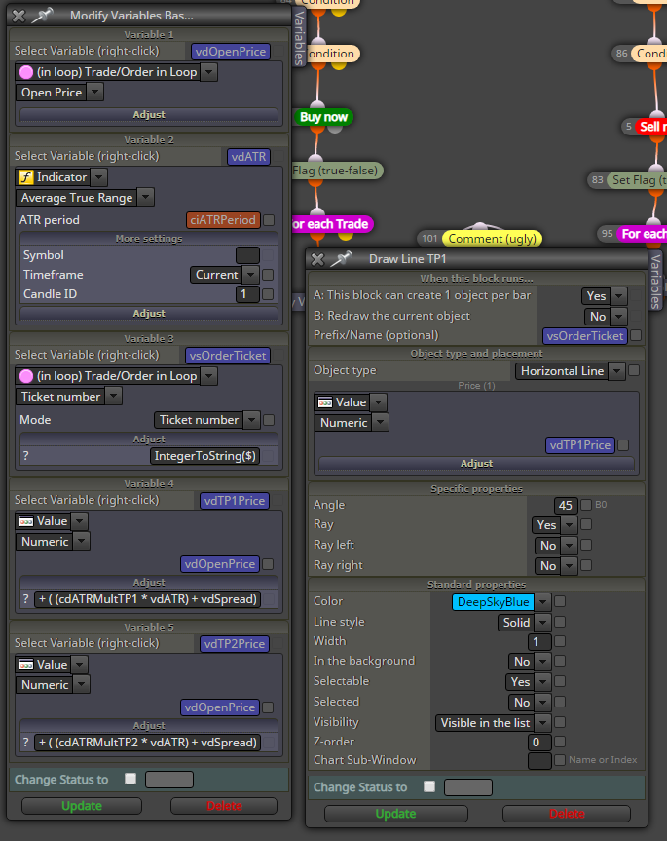Click the Candle ID value field
Image resolution: width=667 pixels, height=841 pixels.
coord(247,294)
